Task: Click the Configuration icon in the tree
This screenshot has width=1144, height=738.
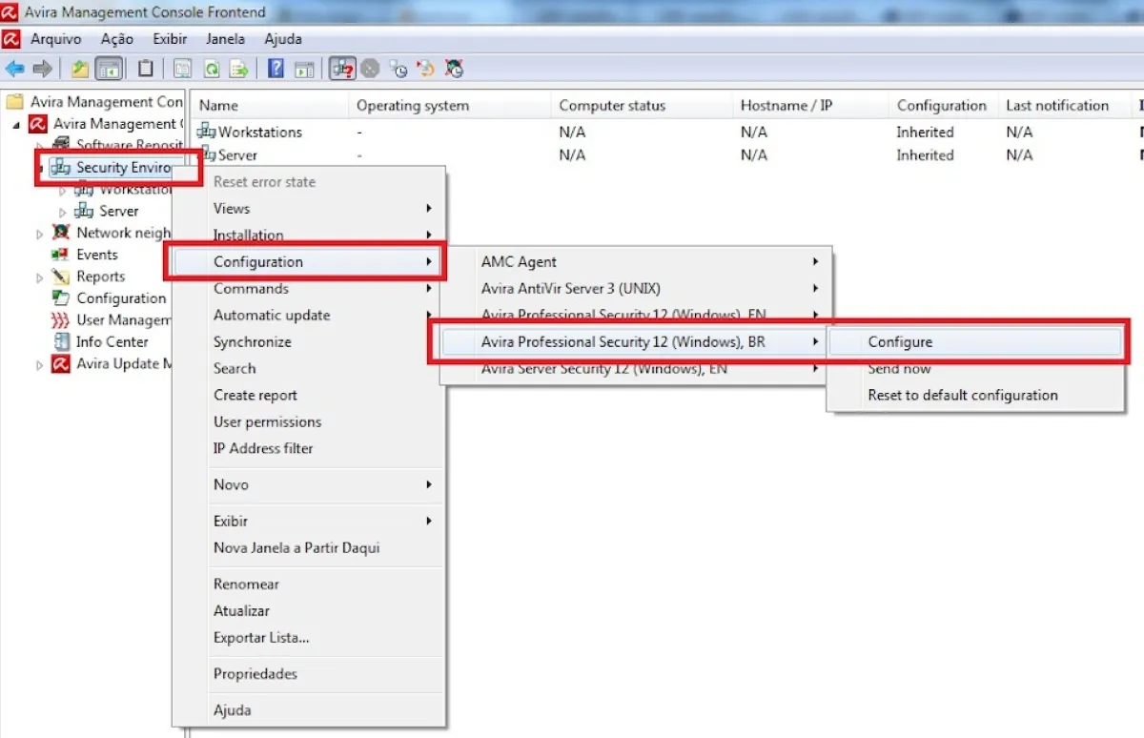Action: [61, 298]
